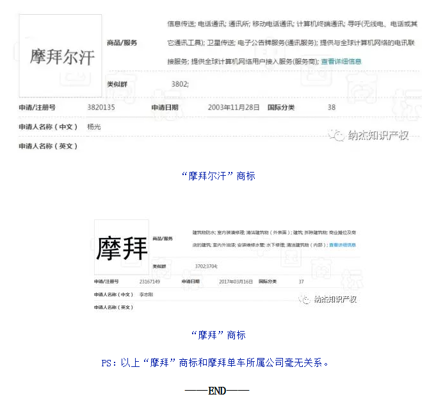The image size is (427, 408).
Task: Click blue caption “摩拜尔汗”商标
Action: click(218, 176)
